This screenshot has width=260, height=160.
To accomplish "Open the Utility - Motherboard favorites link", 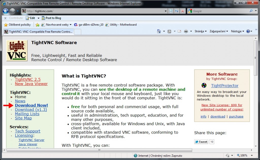I will (121, 25).
